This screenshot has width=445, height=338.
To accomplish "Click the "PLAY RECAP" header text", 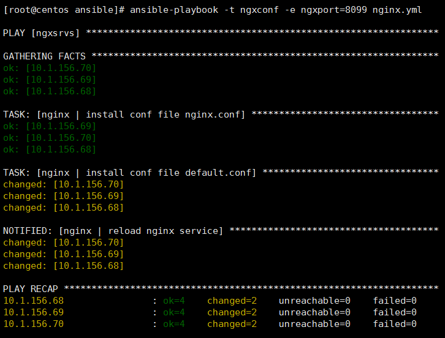I will coord(31,289).
